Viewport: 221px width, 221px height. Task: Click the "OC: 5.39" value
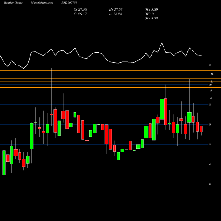point(151,10)
